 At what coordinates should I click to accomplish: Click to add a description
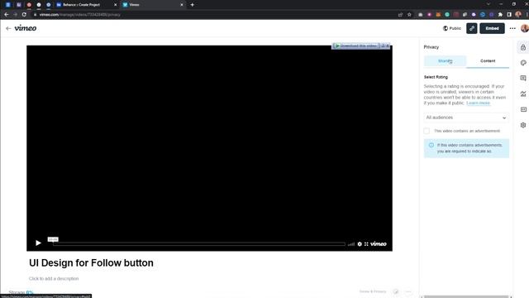[54, 279]
